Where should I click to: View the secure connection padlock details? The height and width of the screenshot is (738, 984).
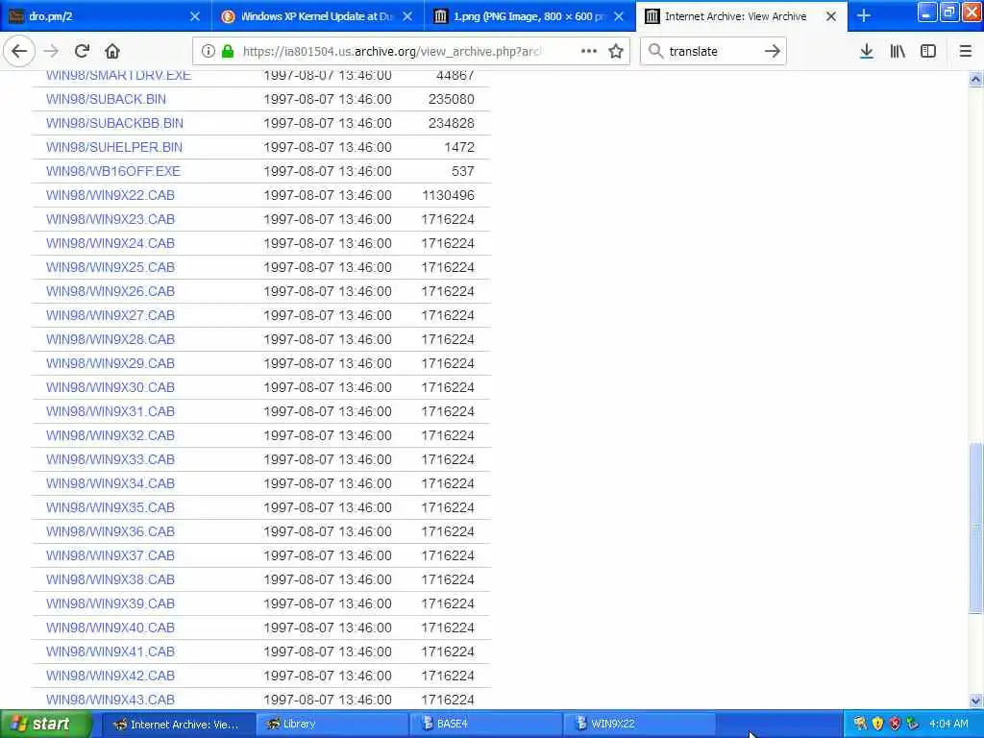228,52
